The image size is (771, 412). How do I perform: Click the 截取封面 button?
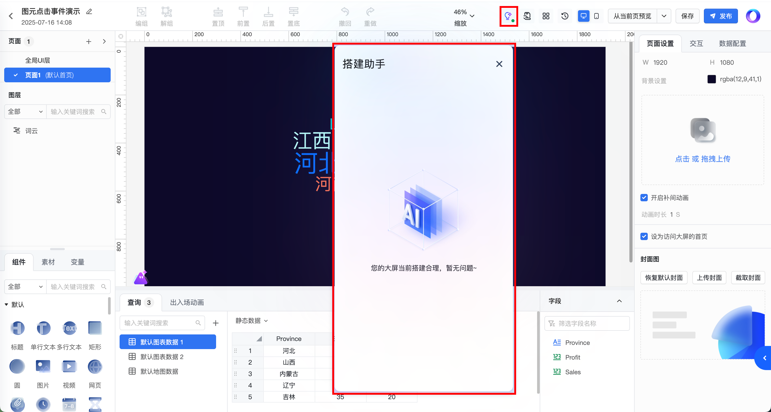(748, 278)
